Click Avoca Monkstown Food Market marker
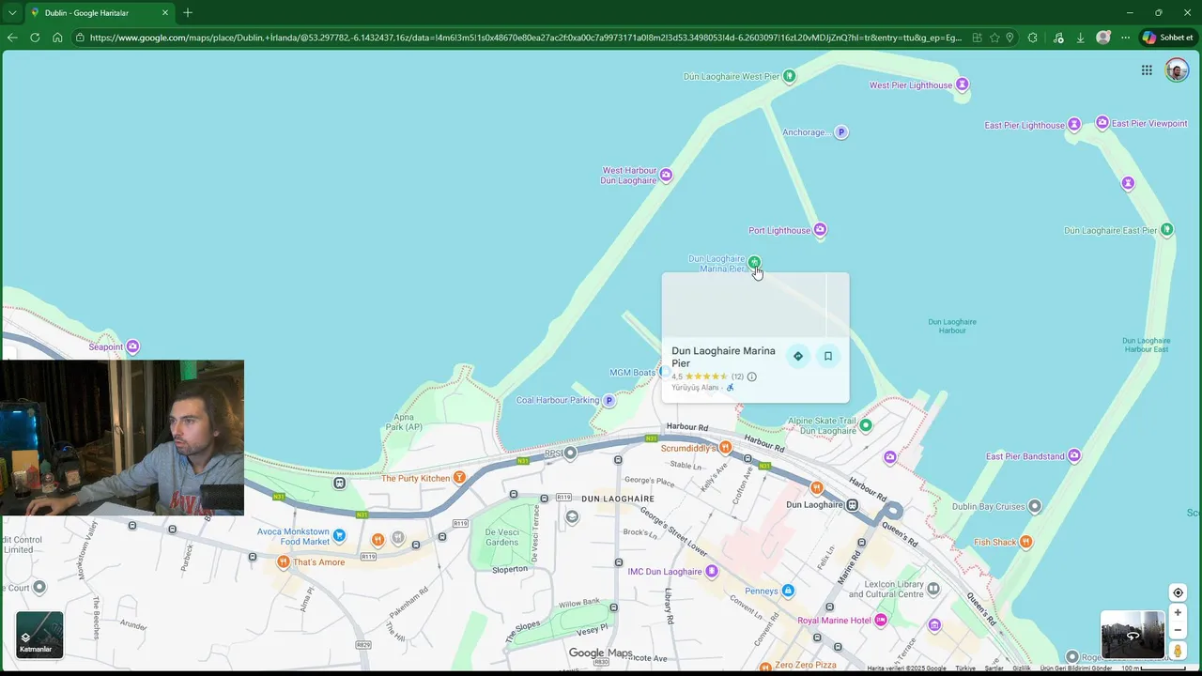The image size is (1202, 676). point(340,535)
